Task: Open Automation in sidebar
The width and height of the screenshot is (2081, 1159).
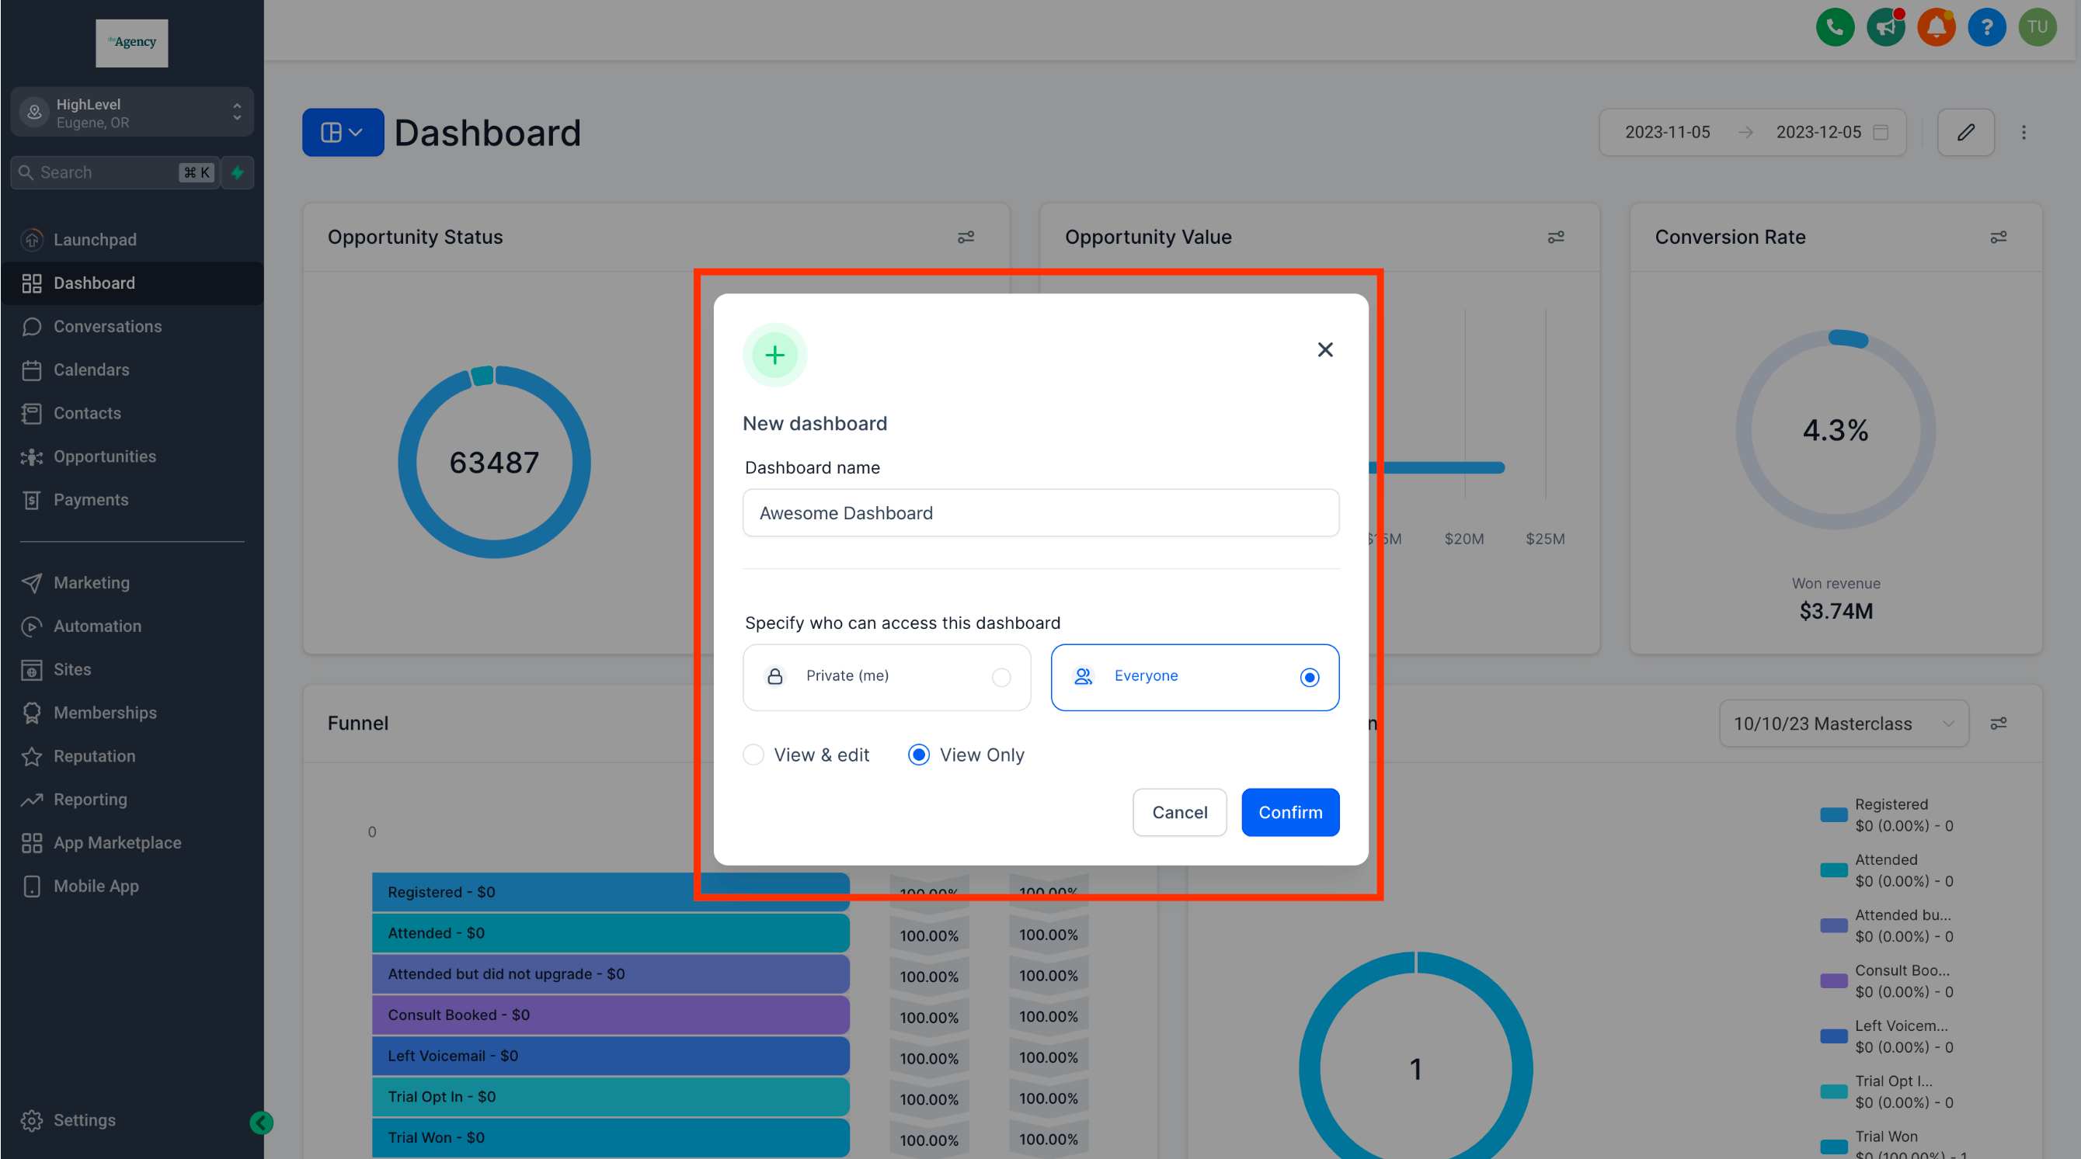Action: coord(132,626)
